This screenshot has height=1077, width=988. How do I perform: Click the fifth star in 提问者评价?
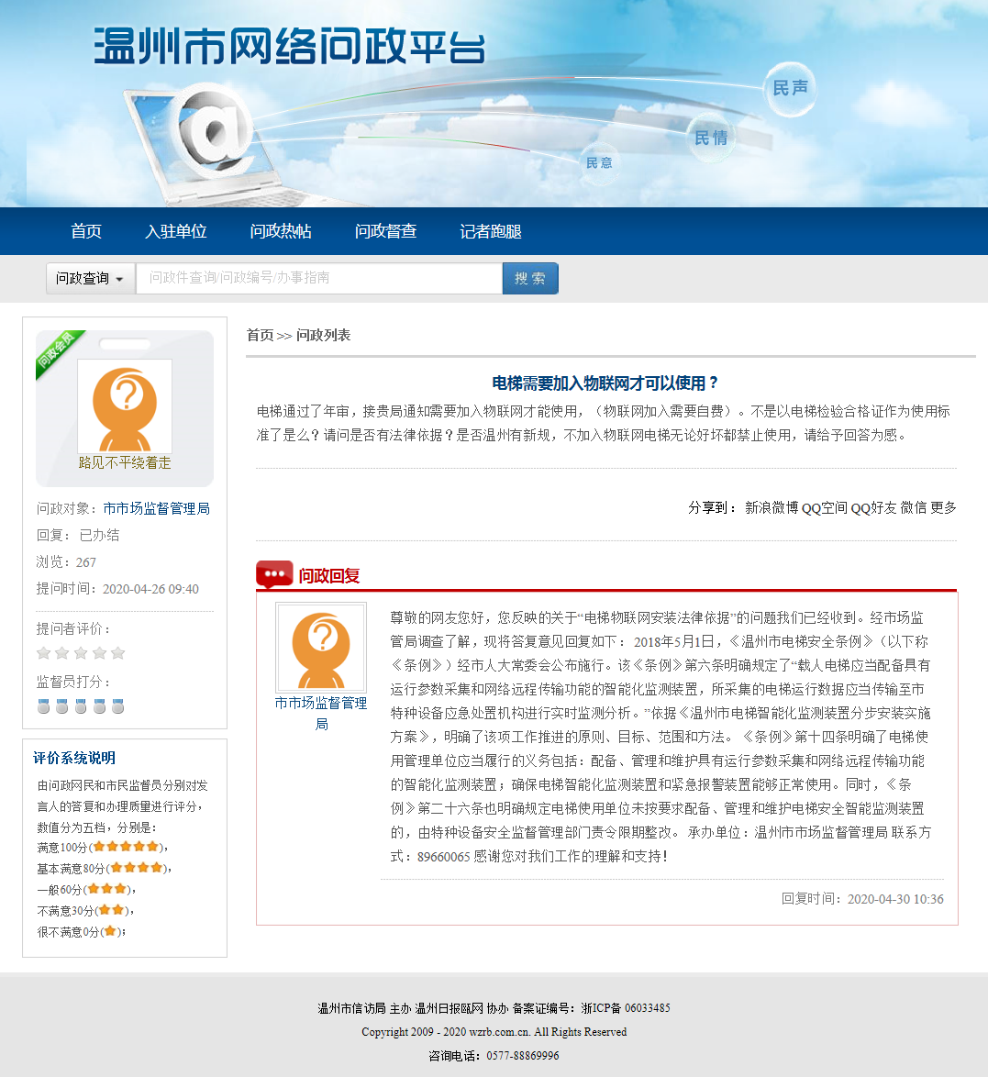tap(117, 653)
